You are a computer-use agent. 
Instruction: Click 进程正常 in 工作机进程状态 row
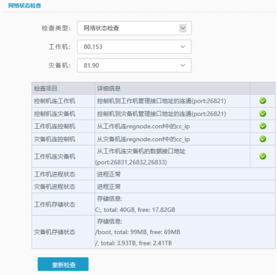[x=109, y=175]
